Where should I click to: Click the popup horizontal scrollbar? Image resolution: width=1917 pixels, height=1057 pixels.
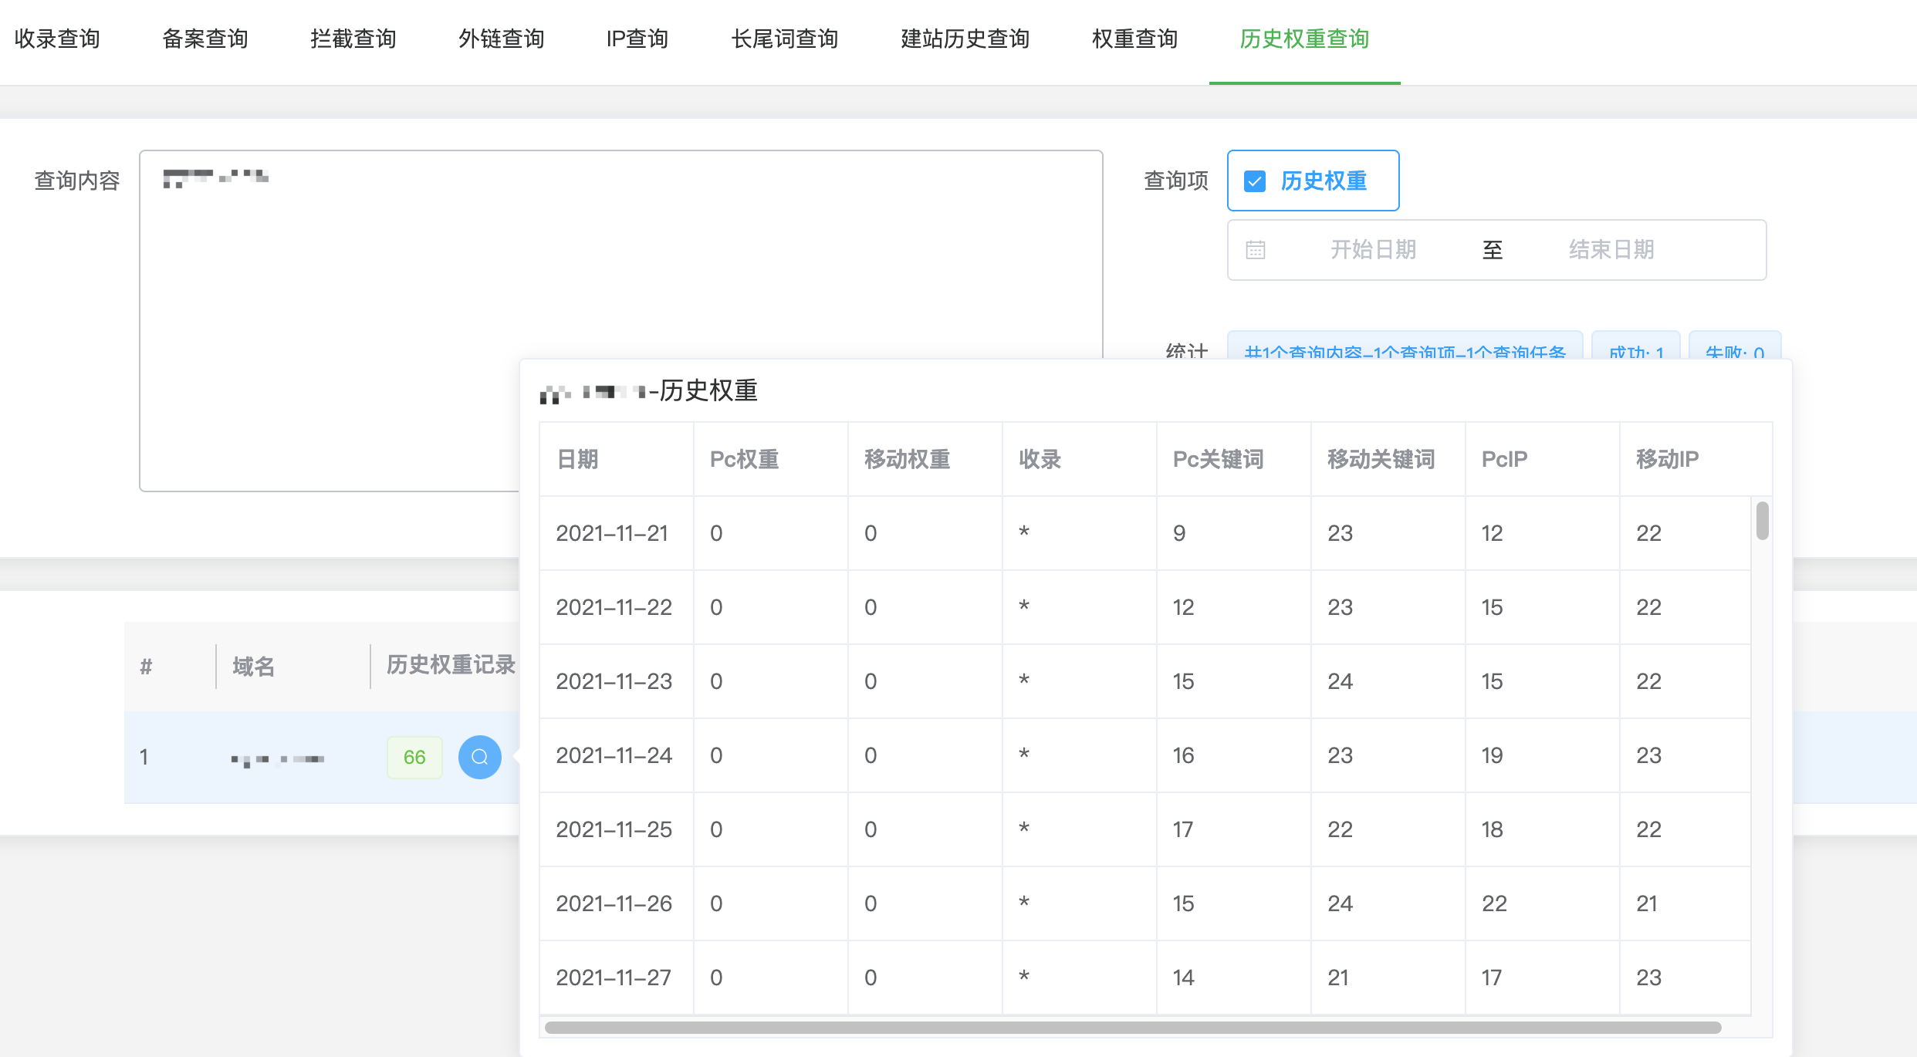point(1133,1028)
